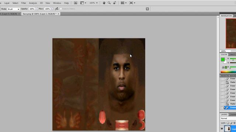Click the gamut-safe color square
The width and height of the screenshot is (236, 132).
click(x=226, y=67)
